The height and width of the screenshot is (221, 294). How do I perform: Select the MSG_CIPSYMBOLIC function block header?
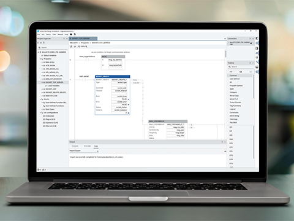(168, 122)
